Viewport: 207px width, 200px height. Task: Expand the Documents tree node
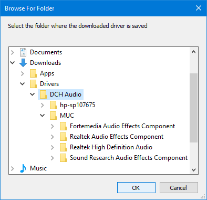click(x=13, y=52)
